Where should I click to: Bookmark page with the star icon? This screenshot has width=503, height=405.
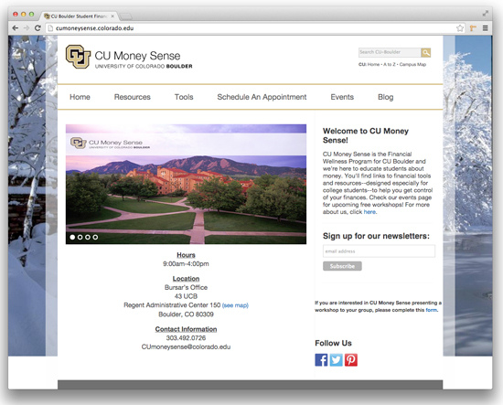460,28
